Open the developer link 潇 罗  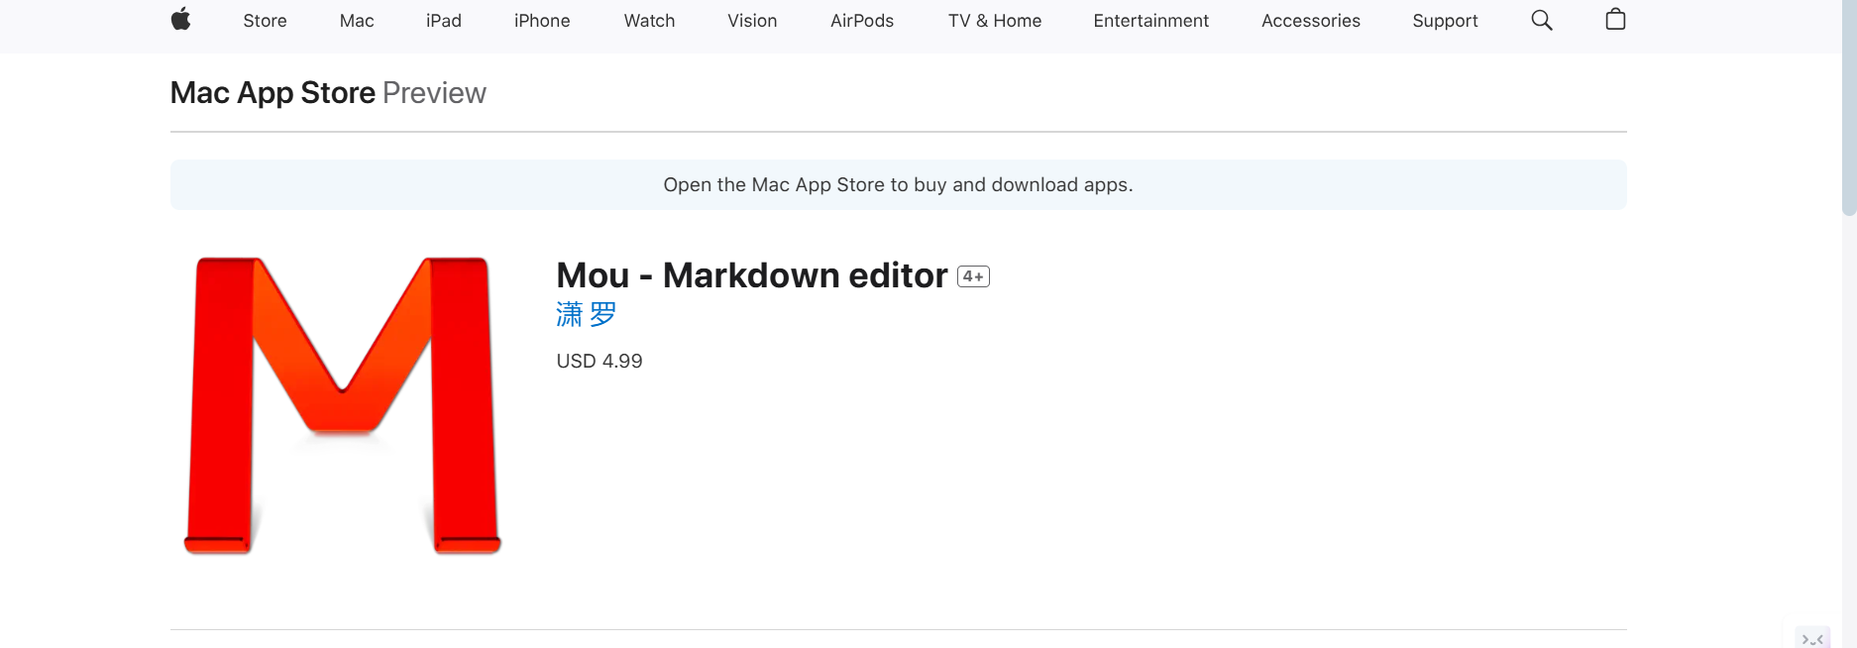coord(587,315)
